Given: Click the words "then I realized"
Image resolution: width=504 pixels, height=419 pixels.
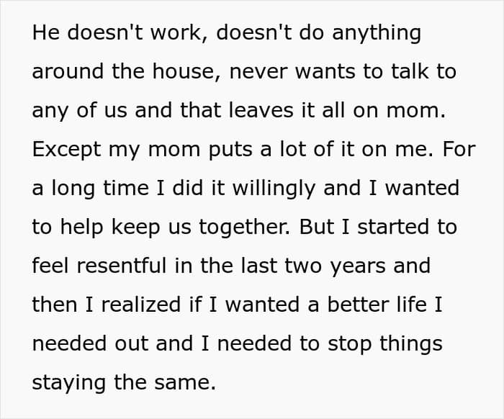Looking at the screenshot, I should 106,305.
